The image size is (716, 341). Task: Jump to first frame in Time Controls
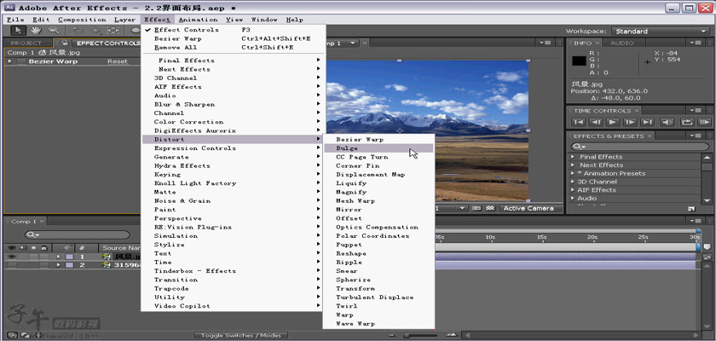click(579, 123)
